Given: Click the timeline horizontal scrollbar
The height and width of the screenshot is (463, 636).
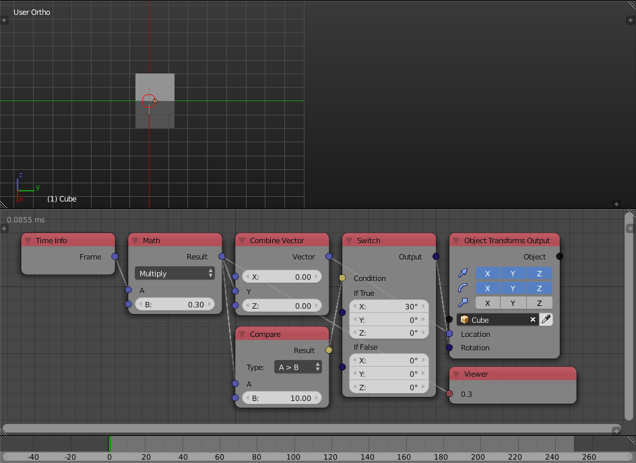Looking at the screenshot, I should point(318,458).
